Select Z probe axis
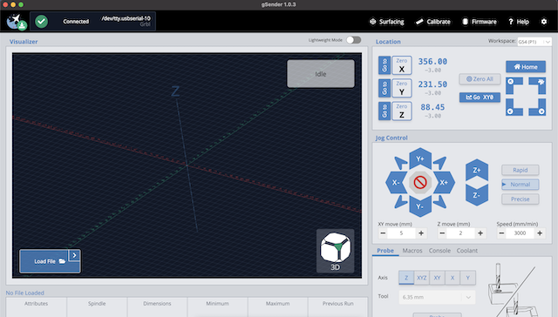558x317 pixels. (x=406, y=278)
